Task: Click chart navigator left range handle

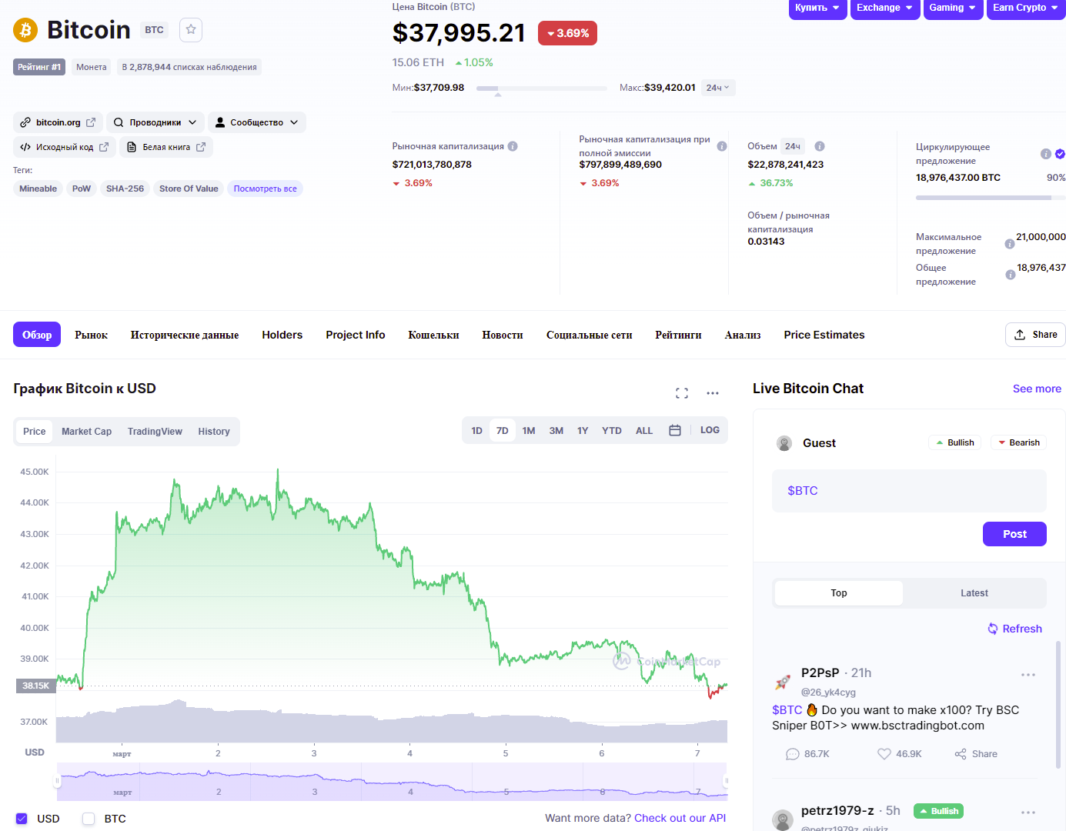Action: tap(57, 781)
